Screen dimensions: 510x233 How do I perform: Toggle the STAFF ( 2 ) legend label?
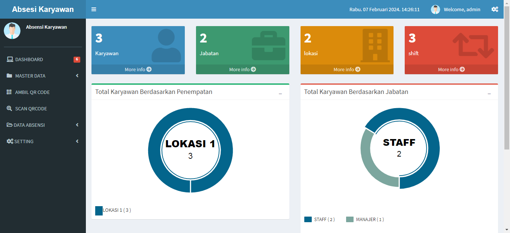point(324,219)
